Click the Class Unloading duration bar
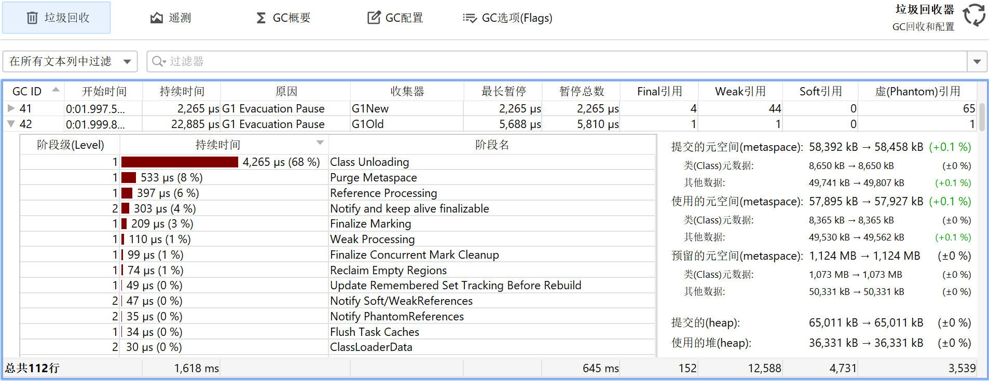 [x=180, y=162]
